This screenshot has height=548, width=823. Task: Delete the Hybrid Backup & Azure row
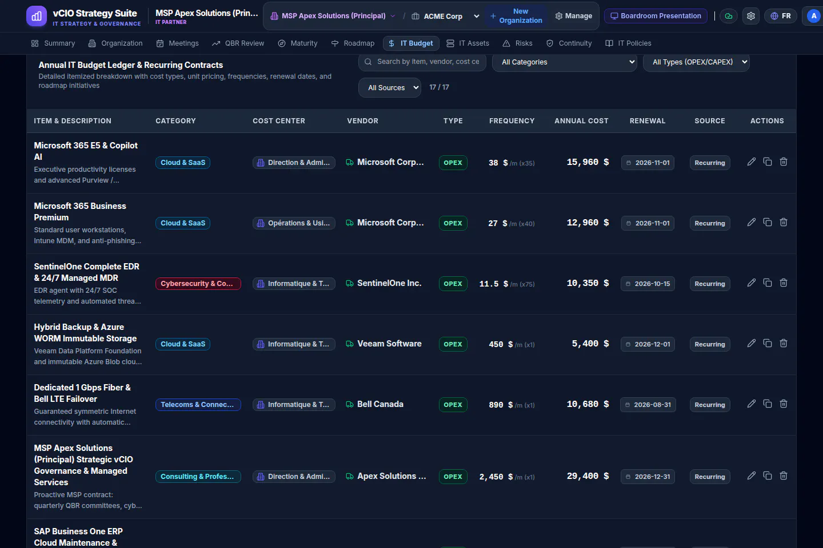(x=784, y=343)
